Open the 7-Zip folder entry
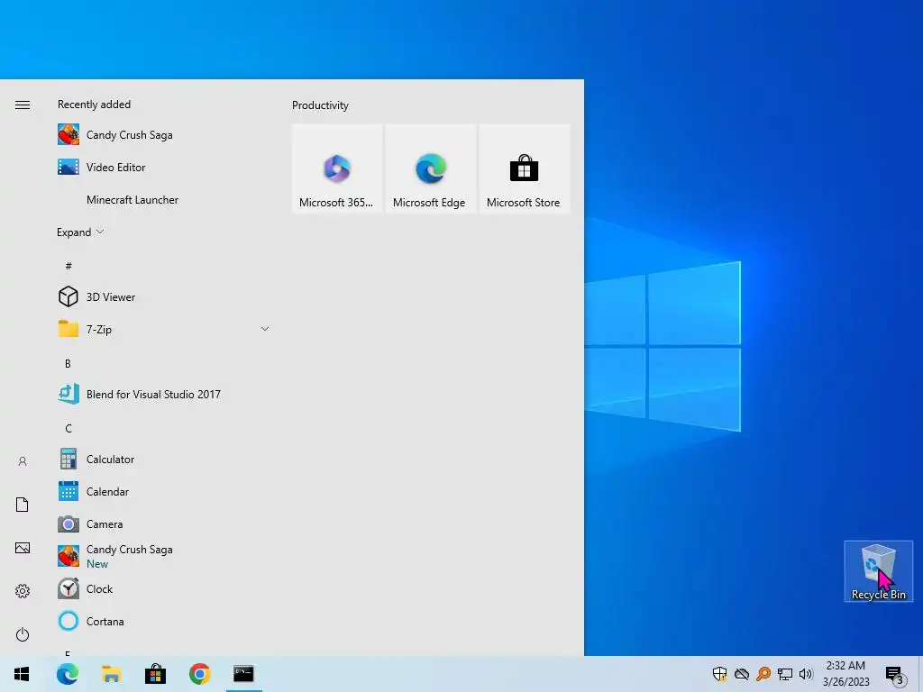Screen dimensions: 923x692 pyautogui.click(x=164, y=329)
